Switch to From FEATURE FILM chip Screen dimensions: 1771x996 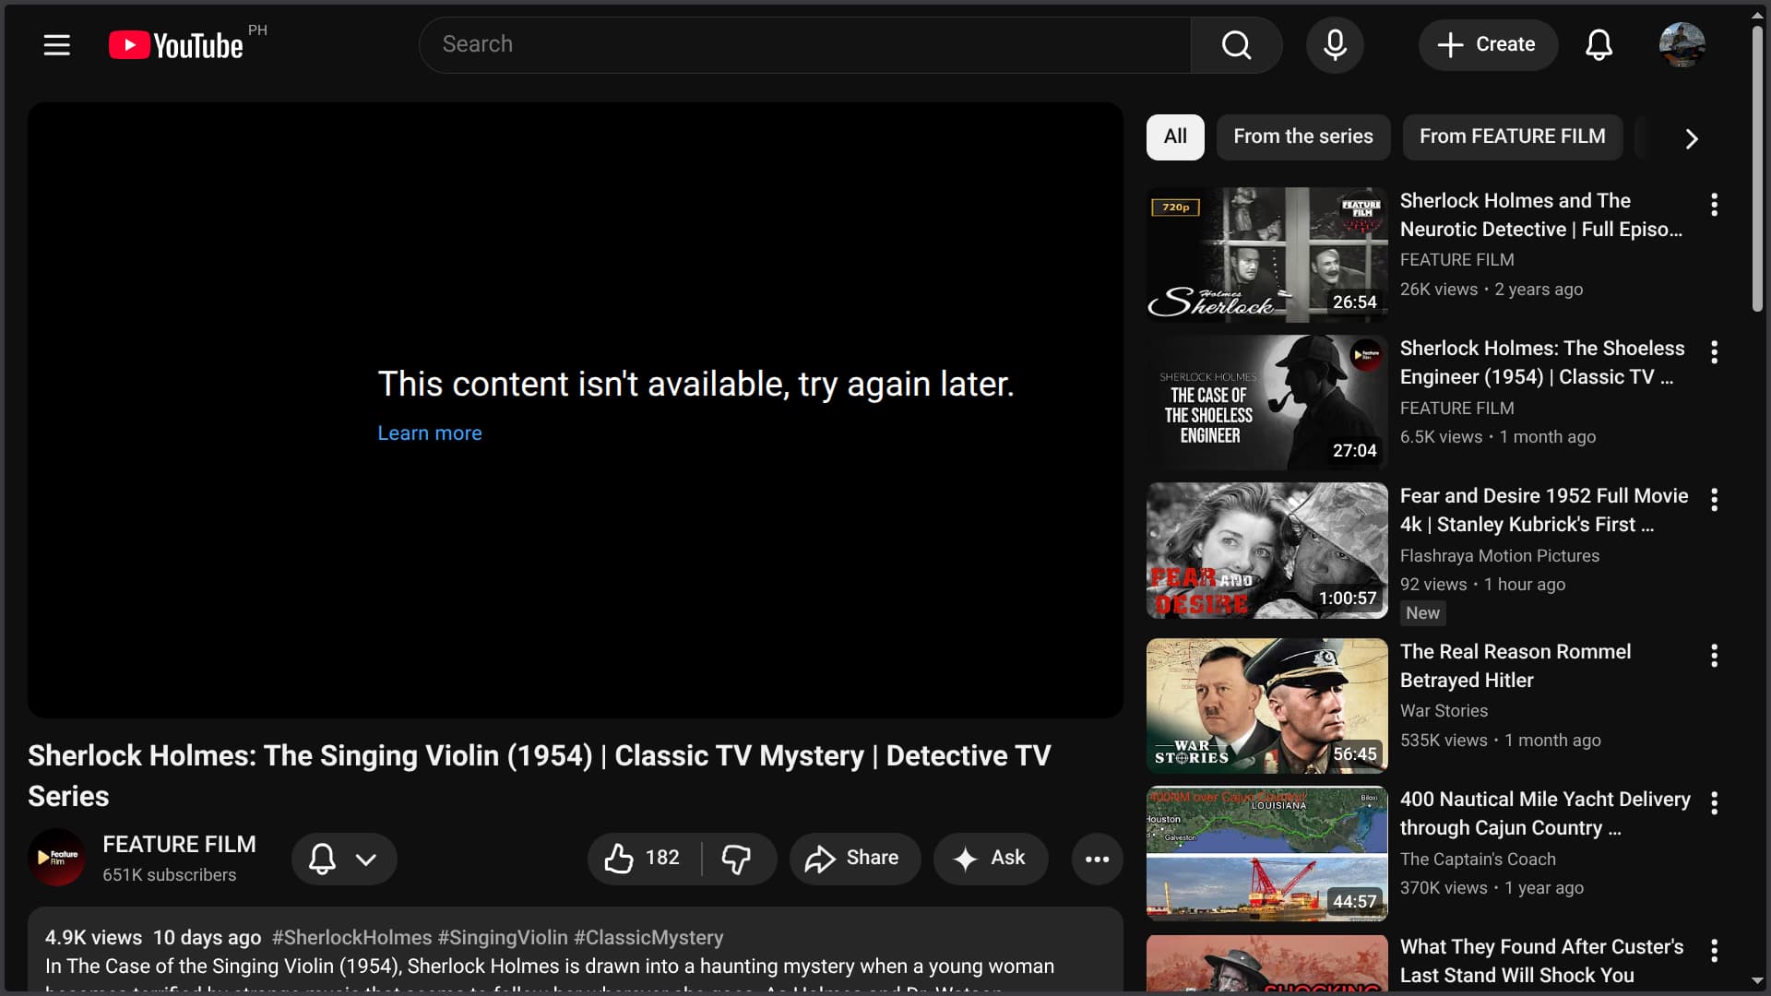pos(1512,136)
